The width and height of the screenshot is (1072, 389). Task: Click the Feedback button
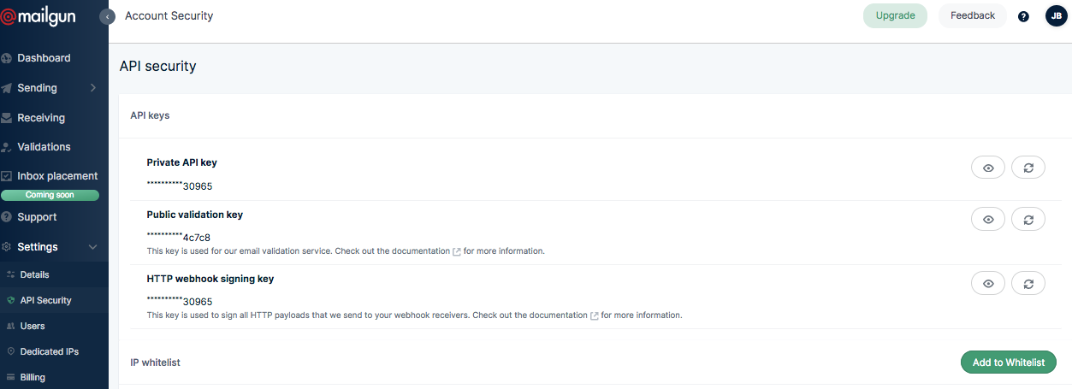point(973,15)
